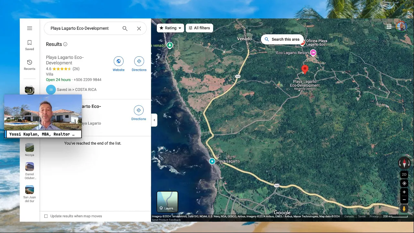Zoom out with the minus button
Image resolution: width=414 pixels, height=233 pixels.
[404, 200]
